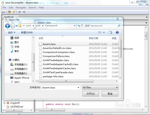Click the 取消 cancel button
Viewport: 150px width, 115px height.
110,94
